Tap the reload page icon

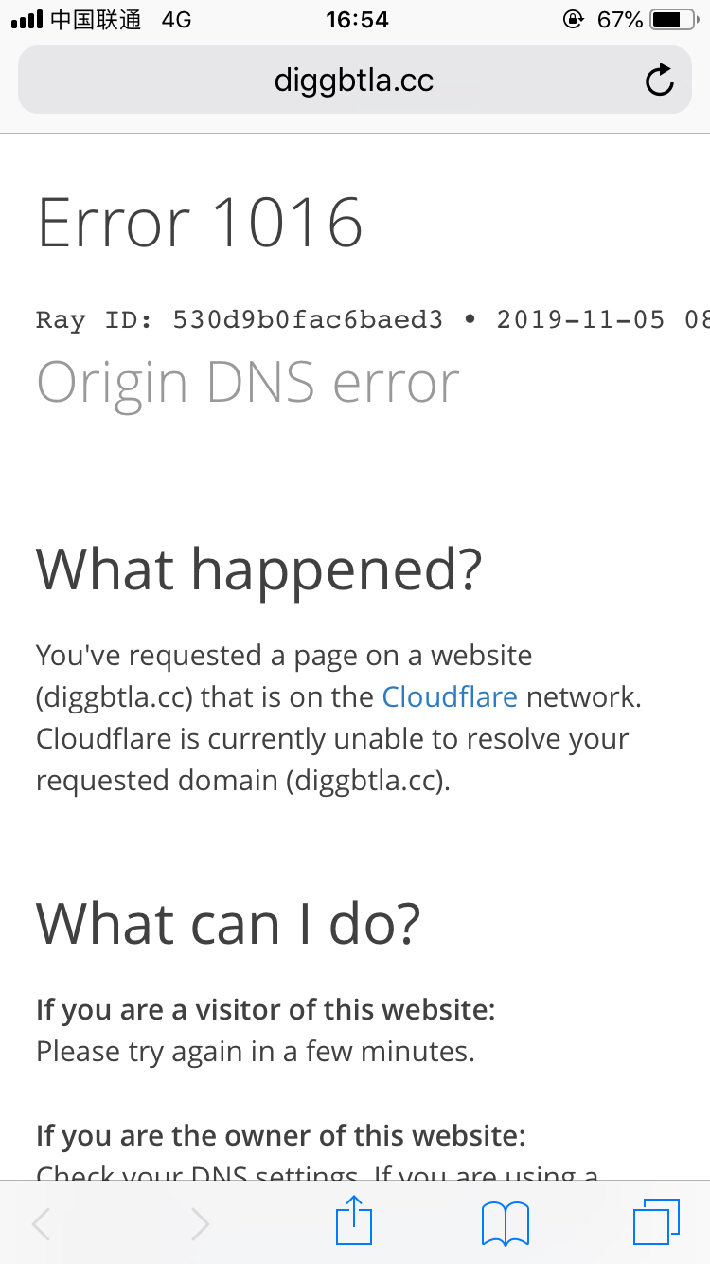(659, 81)
